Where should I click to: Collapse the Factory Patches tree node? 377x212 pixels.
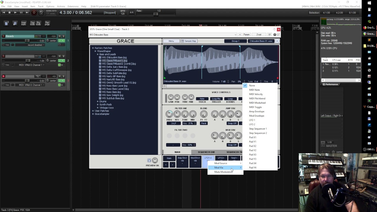click(x=93, y=48)
